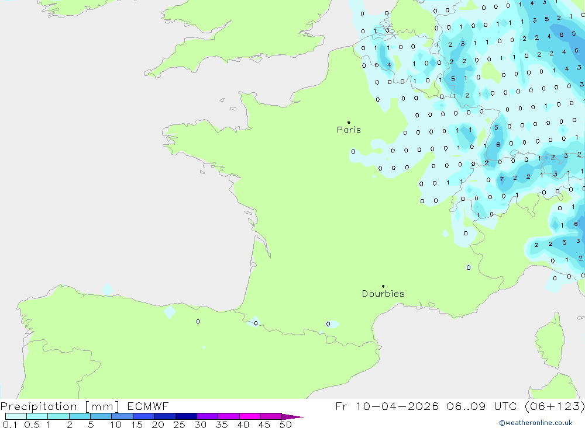The image size is (585, 428).
Task: Pick the 1–2 mm legend swatch
Action: 58,416
